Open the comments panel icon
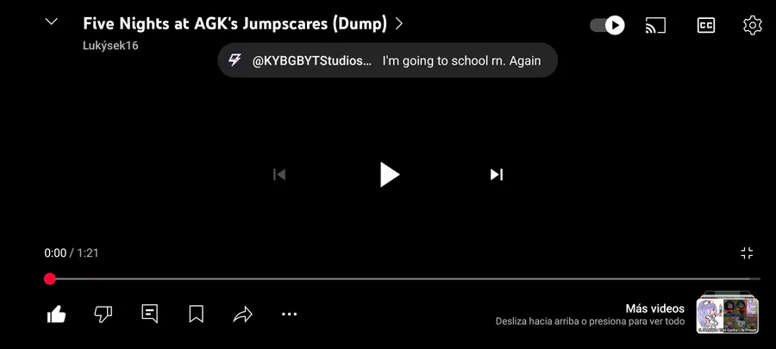The height and width of the screenshot is (349, 776). 149,314
